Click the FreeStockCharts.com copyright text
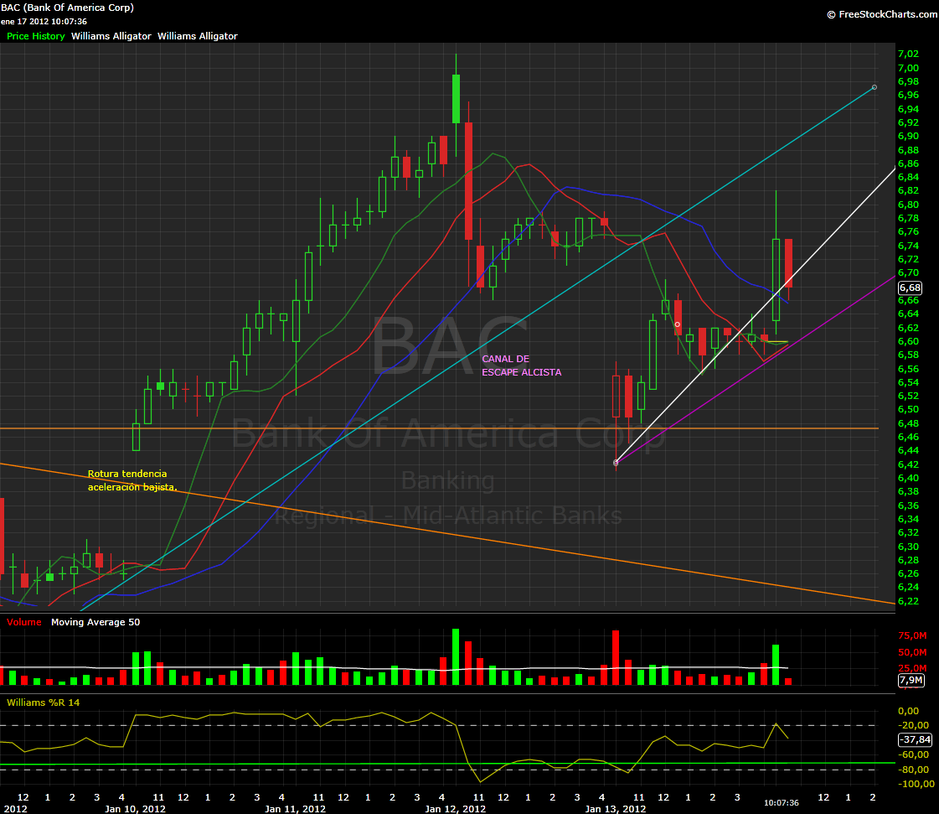Viewport: 939px width, 814px height. point(882,14)
